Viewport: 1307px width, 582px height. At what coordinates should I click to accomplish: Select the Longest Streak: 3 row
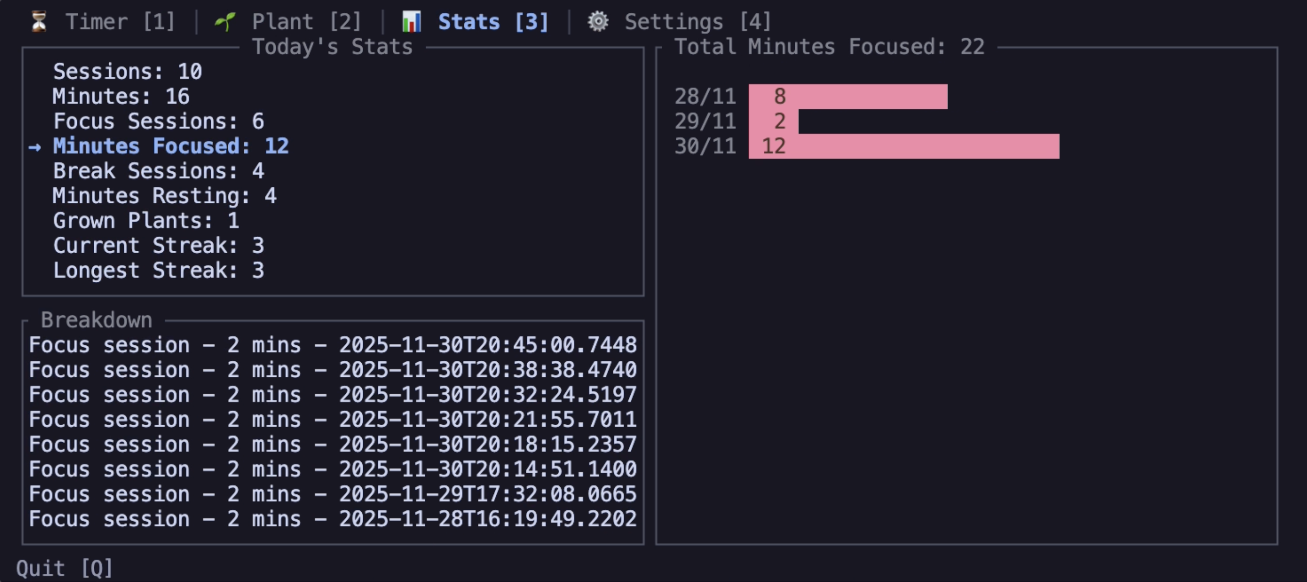coord(158,270)
